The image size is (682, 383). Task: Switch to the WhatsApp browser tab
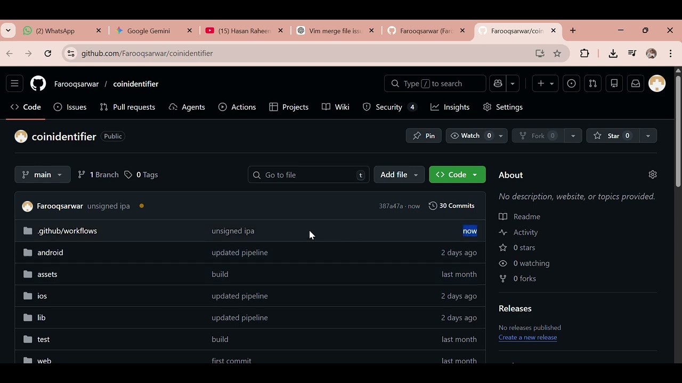62,31
